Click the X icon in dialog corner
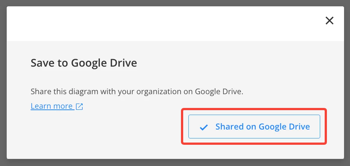Viewport: 350px width, 166px height. point(330,21)
